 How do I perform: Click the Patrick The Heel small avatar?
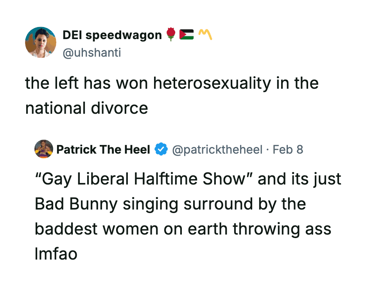point(44,149)
